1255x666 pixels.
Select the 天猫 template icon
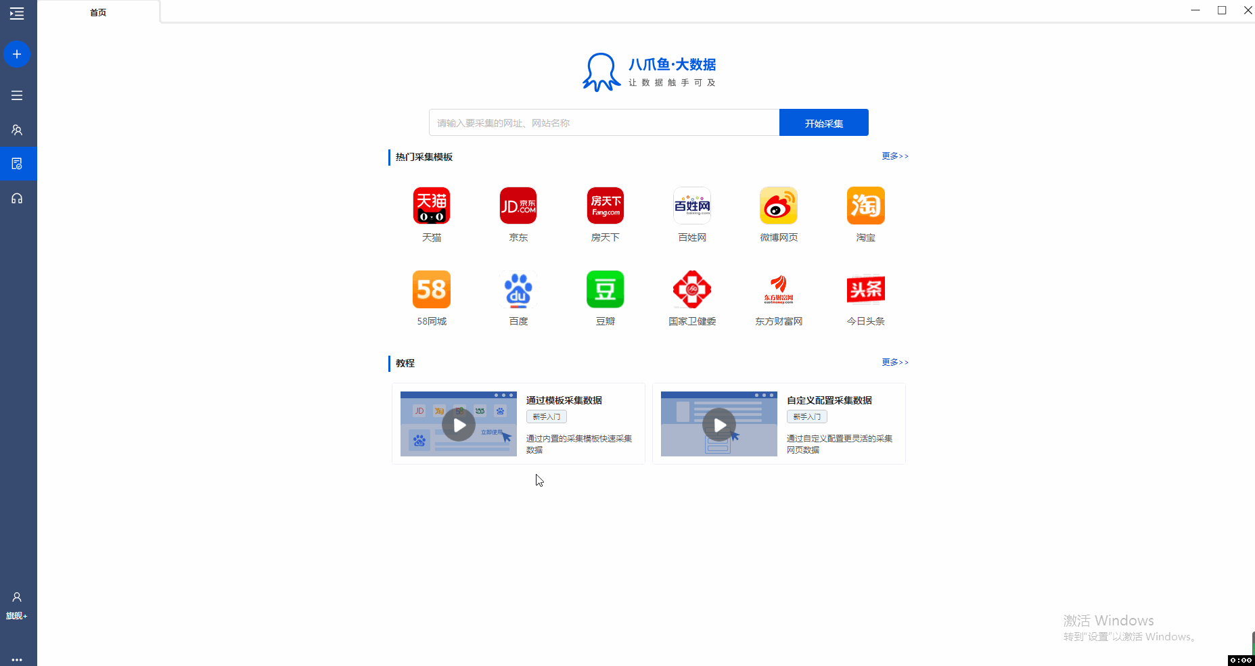(x=432, y=206)
